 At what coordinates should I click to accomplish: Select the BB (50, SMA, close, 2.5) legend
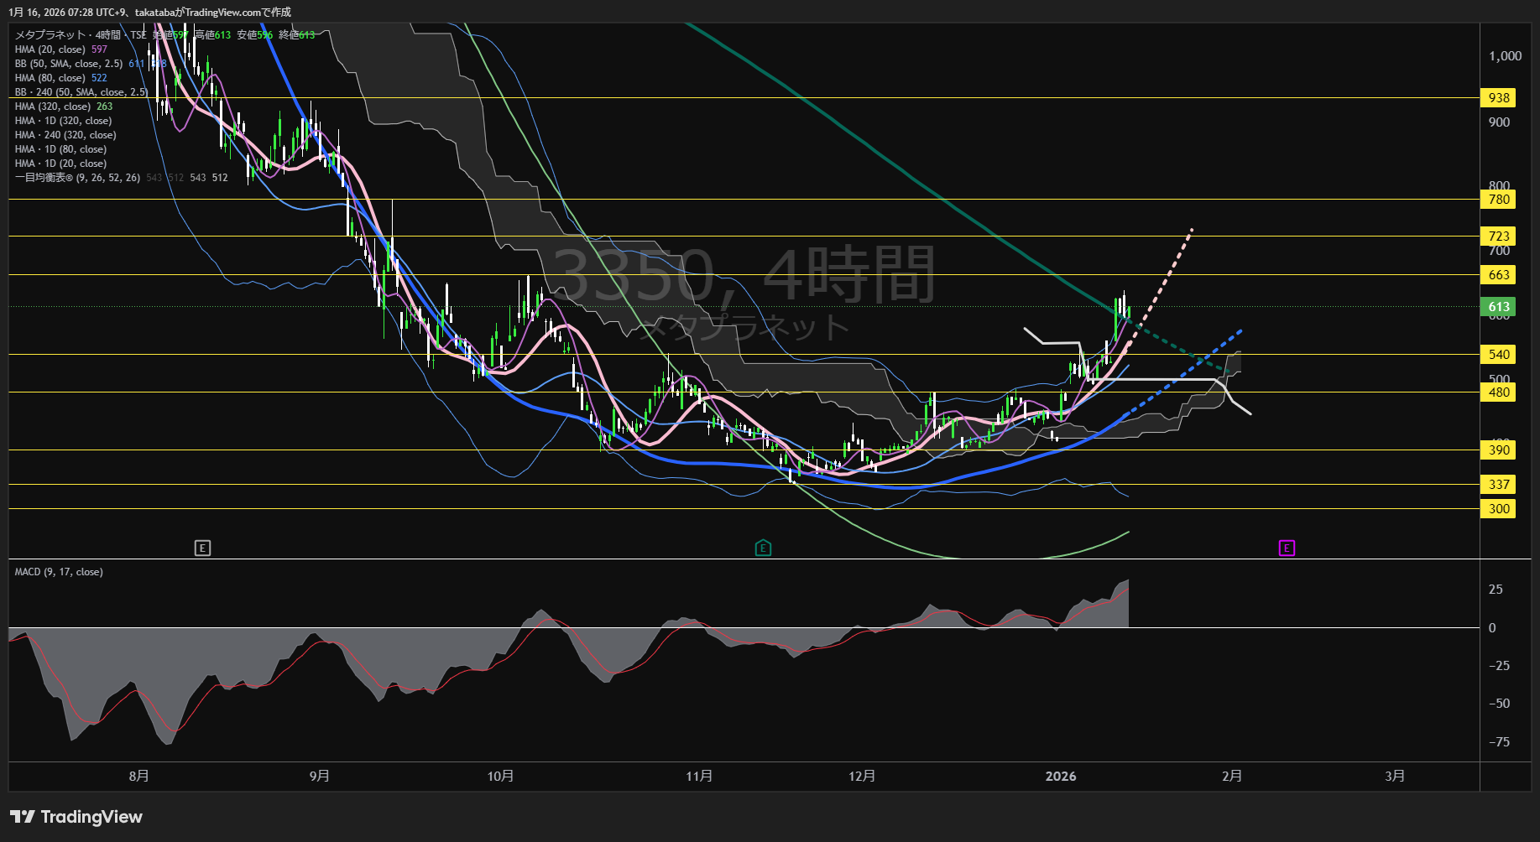point(69,64)
